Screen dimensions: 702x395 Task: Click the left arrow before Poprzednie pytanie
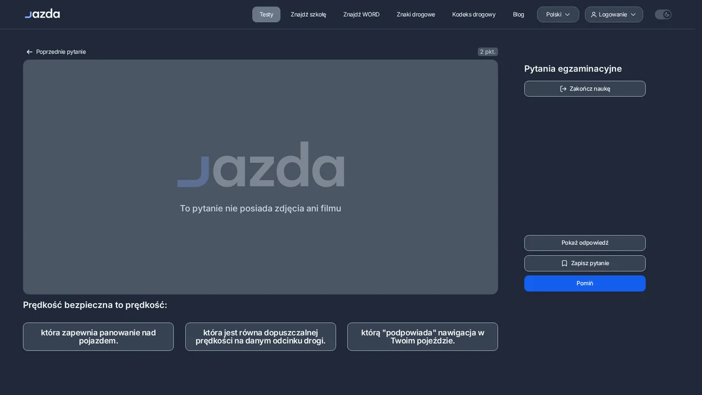tap(29, 52)
